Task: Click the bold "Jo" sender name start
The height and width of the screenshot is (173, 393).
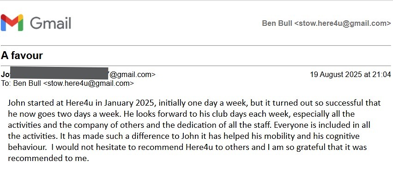Action: tap(6, 75)
